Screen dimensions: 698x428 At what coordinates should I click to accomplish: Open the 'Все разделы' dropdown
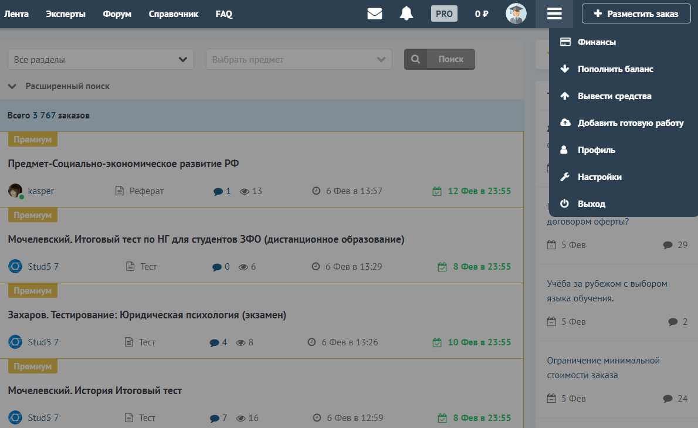point(100,59)
